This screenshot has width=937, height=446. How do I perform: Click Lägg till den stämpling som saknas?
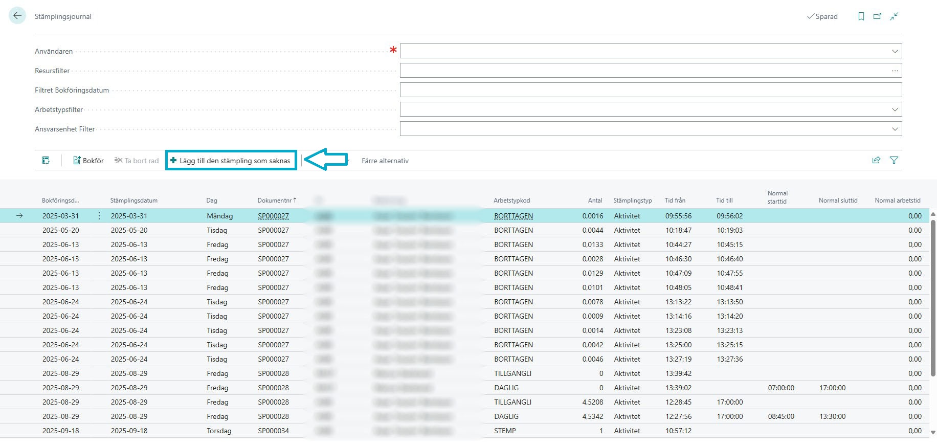pyautogui.click(x=231, y=161)
